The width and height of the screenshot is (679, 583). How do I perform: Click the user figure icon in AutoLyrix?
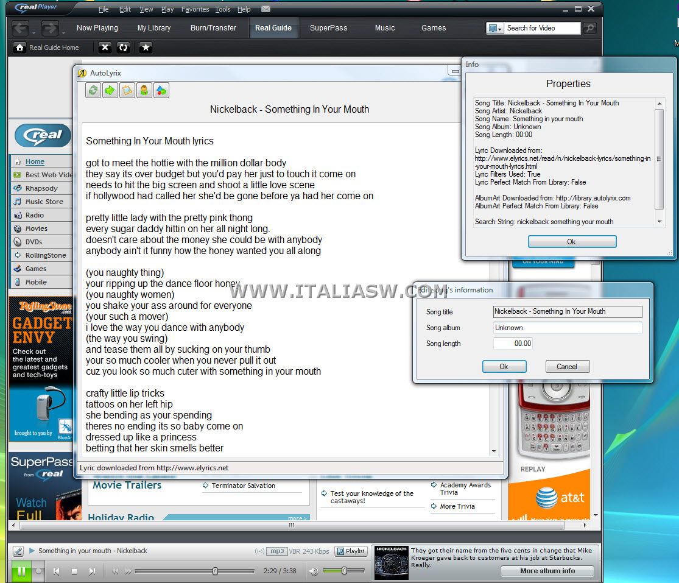click(144, 91)
